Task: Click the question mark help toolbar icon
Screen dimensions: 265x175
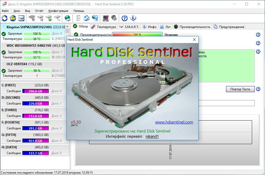Action: pos(125,18)
